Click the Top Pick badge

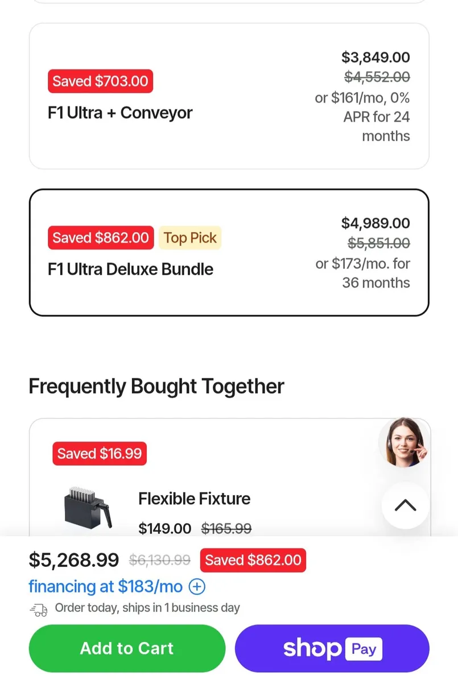point(190,237)
